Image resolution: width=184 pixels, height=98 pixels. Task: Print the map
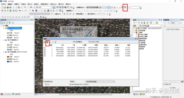[10, 7]
